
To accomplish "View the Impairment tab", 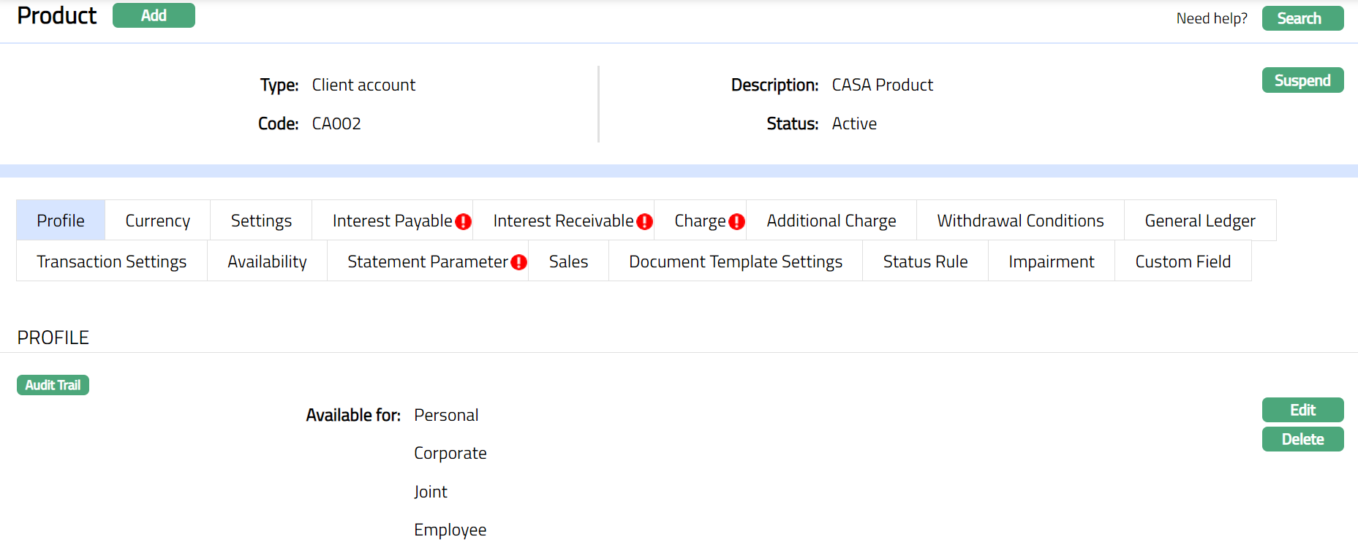I will coord(1051,262).
